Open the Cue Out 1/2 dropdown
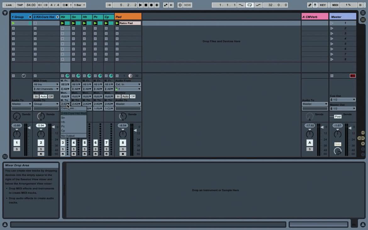 (x=343, y=99)
